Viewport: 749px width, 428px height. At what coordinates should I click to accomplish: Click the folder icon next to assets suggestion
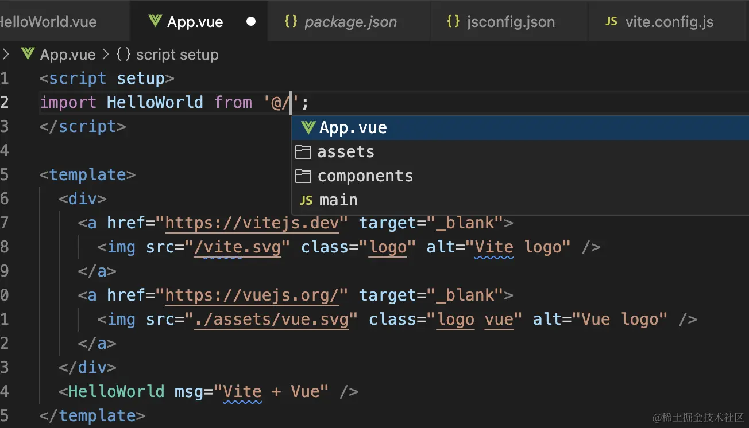click(303, 152)
